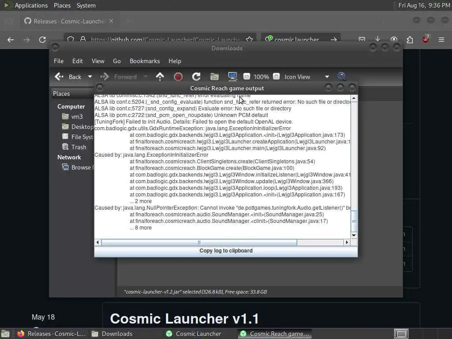Viewport: 452px width, 339px height.
Task: Click the Forward button in file manager
Action: tap(118, 77)
